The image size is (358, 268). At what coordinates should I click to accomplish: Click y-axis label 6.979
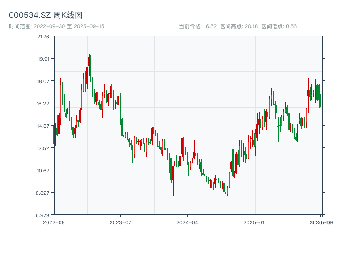coord(43,215)
